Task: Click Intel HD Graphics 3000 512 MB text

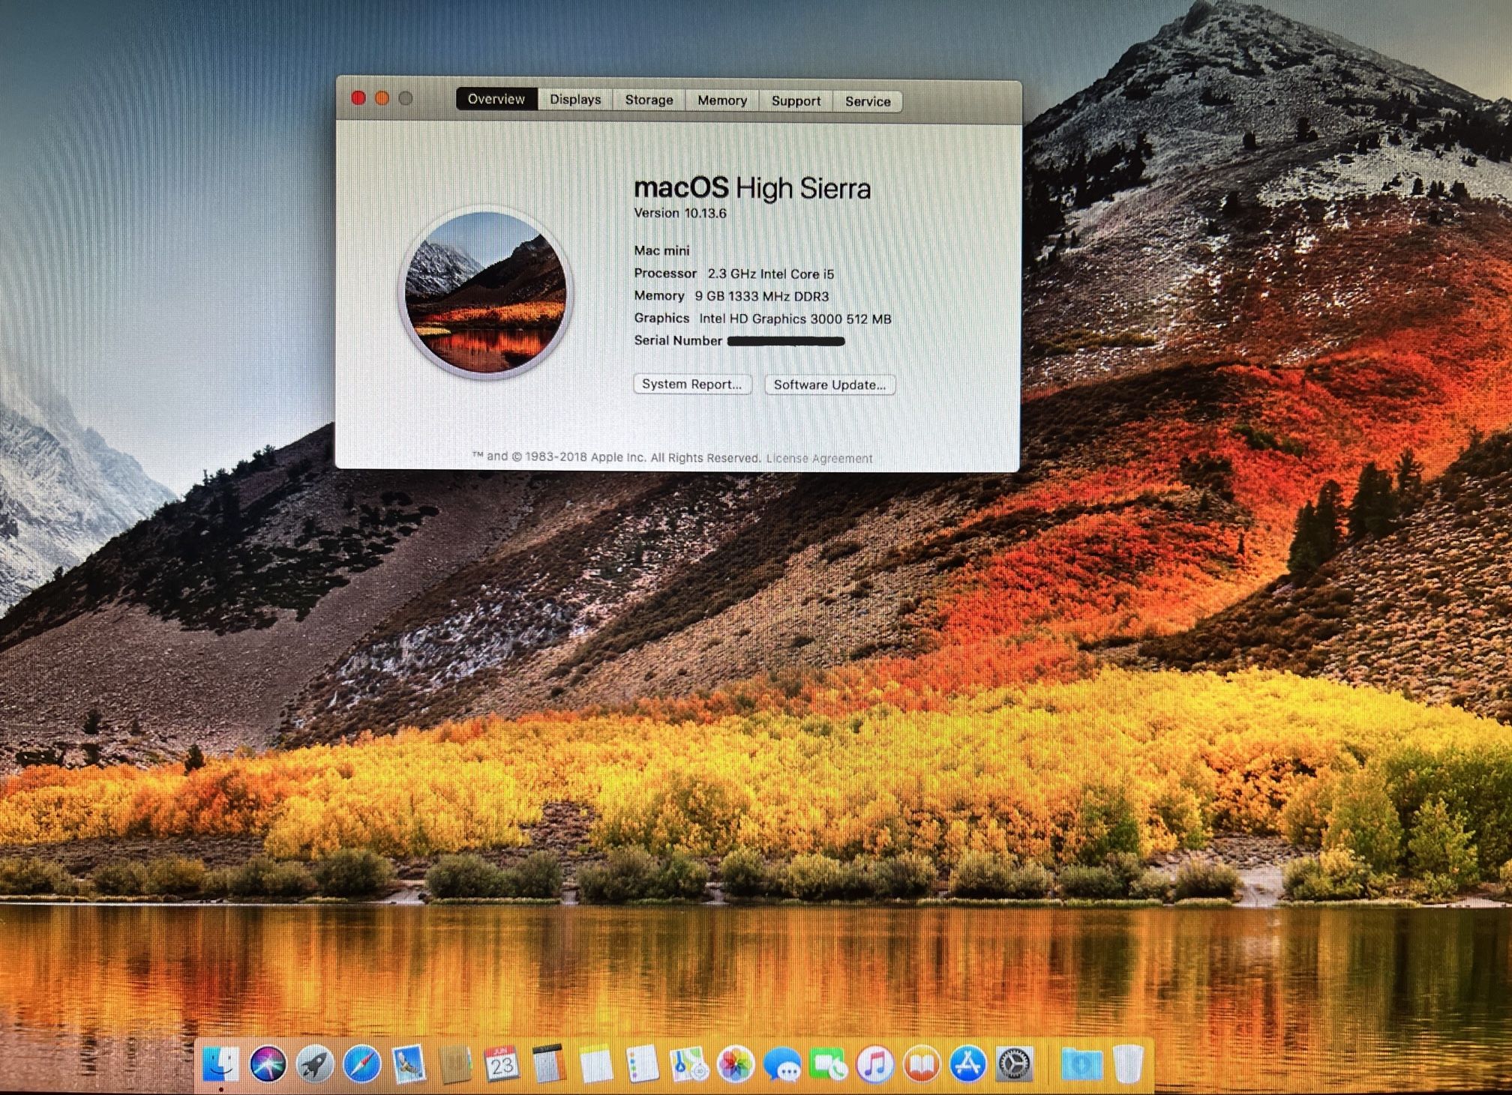Action: (x=795, y=319)
